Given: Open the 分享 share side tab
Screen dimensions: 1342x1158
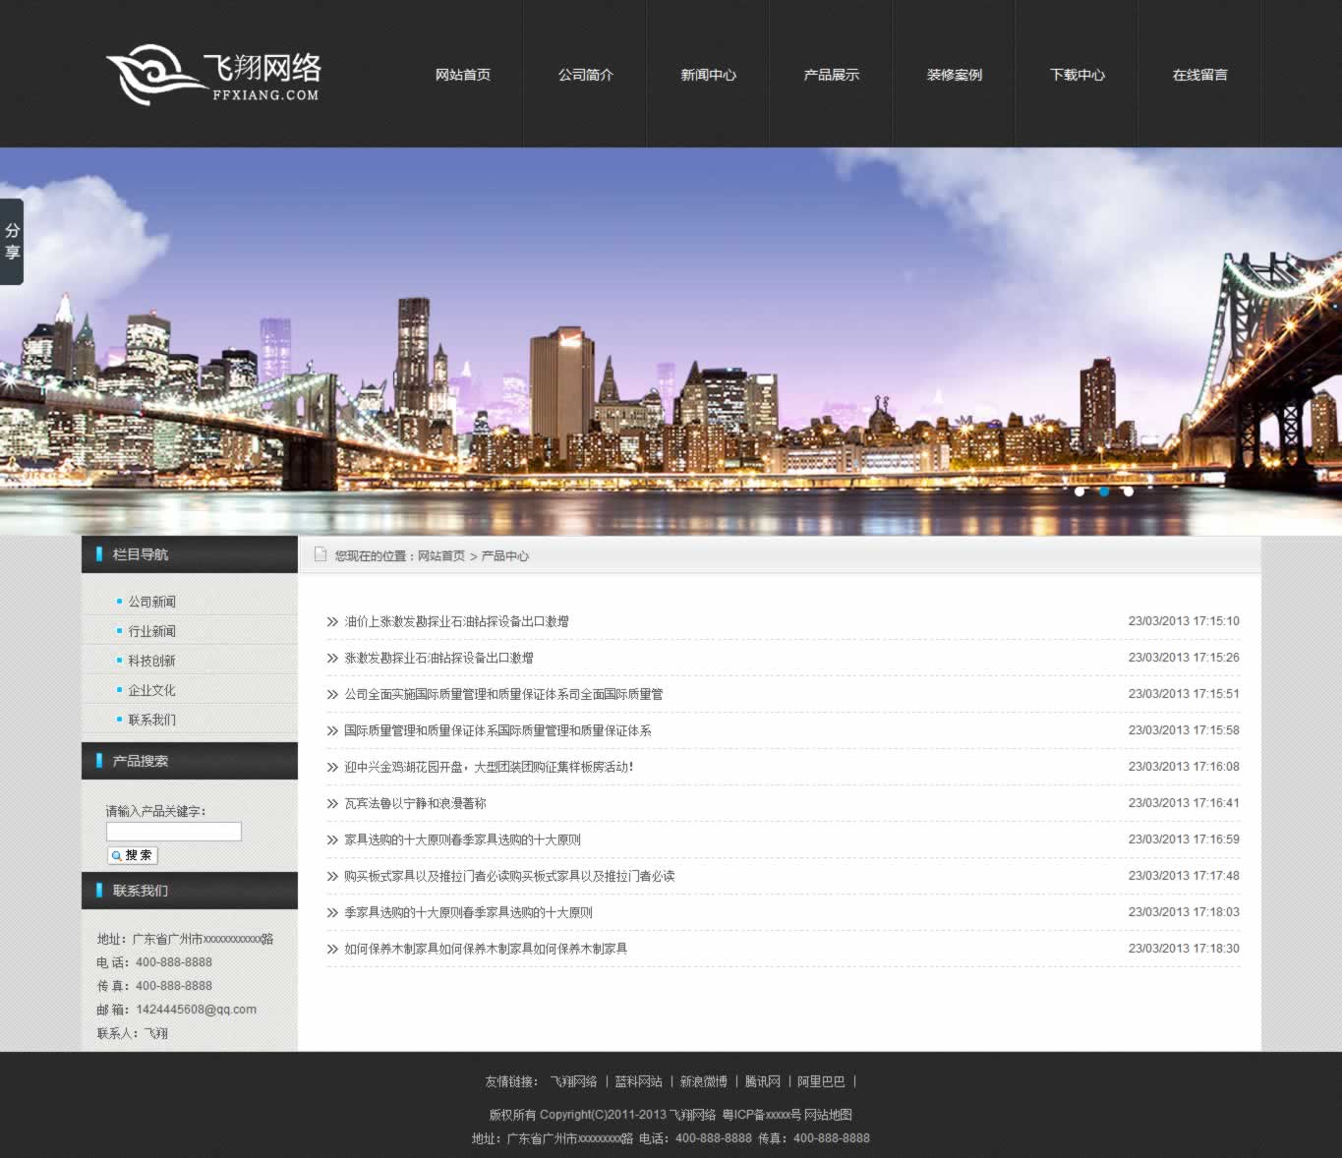Looking at the screenshot, I should 12,242.
